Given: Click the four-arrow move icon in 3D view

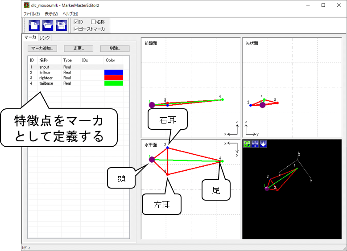Looking at the screenshot, I should (255, 144).
